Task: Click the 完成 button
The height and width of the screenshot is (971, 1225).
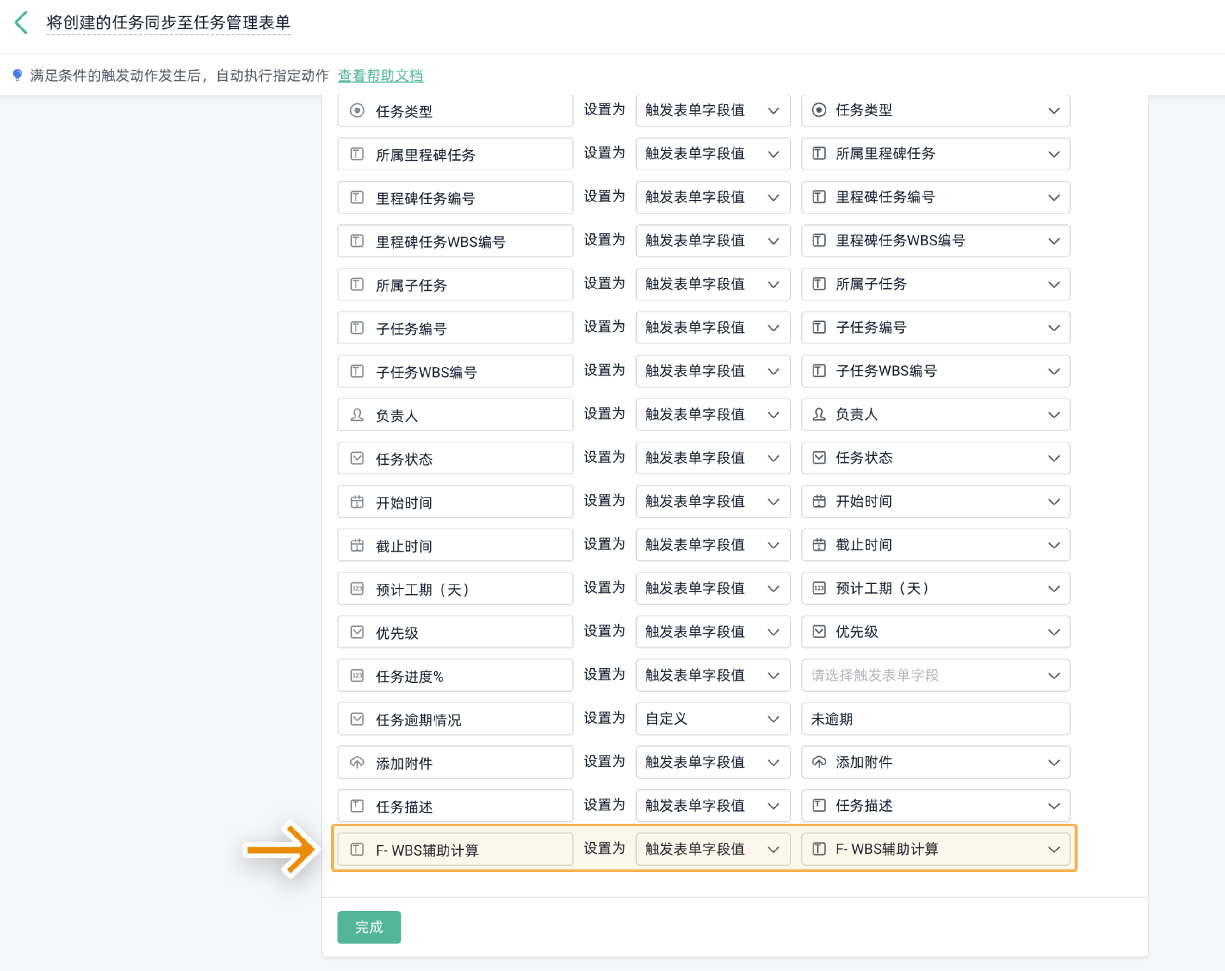Action: click(x=369, y=927)
